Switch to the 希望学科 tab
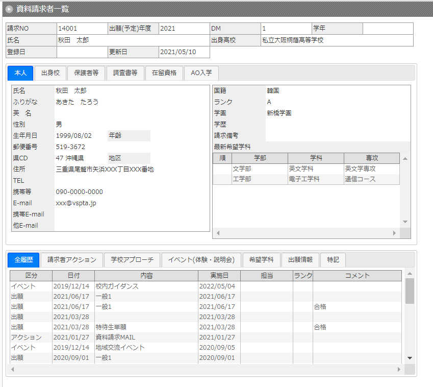 pos(261,260)
